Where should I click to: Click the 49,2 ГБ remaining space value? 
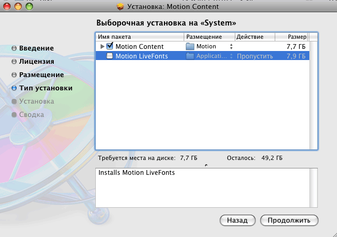click(x=272, y=158)
